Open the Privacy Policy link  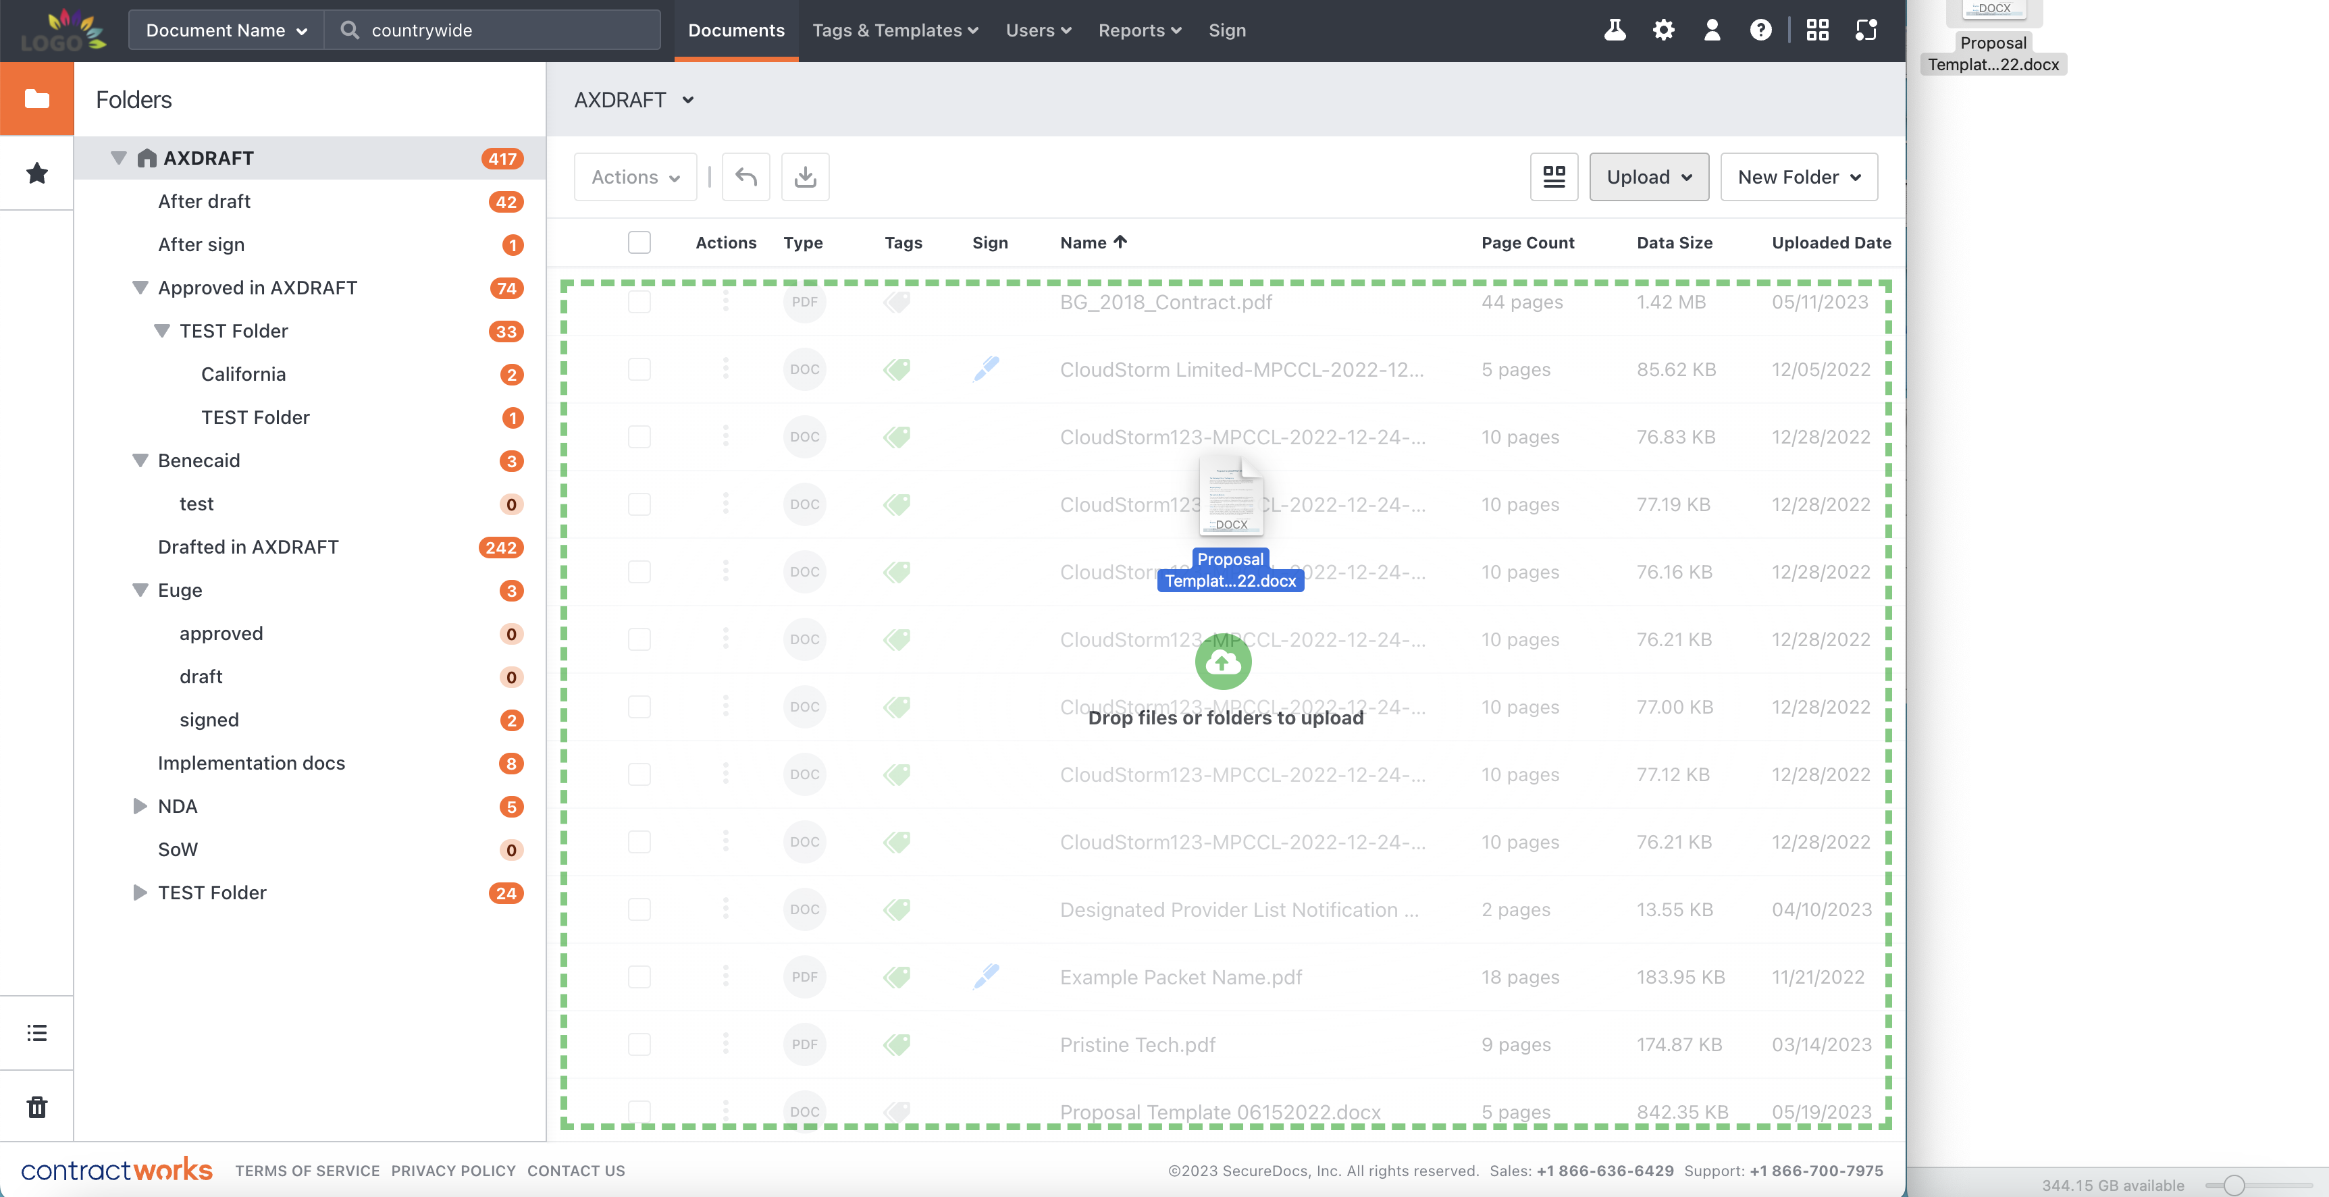[x=453, y=1170]
